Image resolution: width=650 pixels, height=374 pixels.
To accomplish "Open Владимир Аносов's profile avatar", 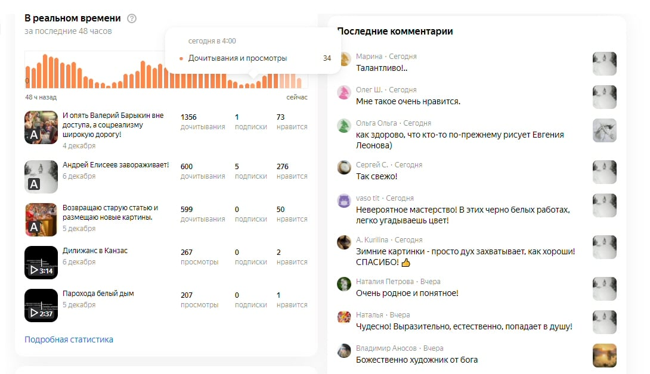I will (343, 350).
